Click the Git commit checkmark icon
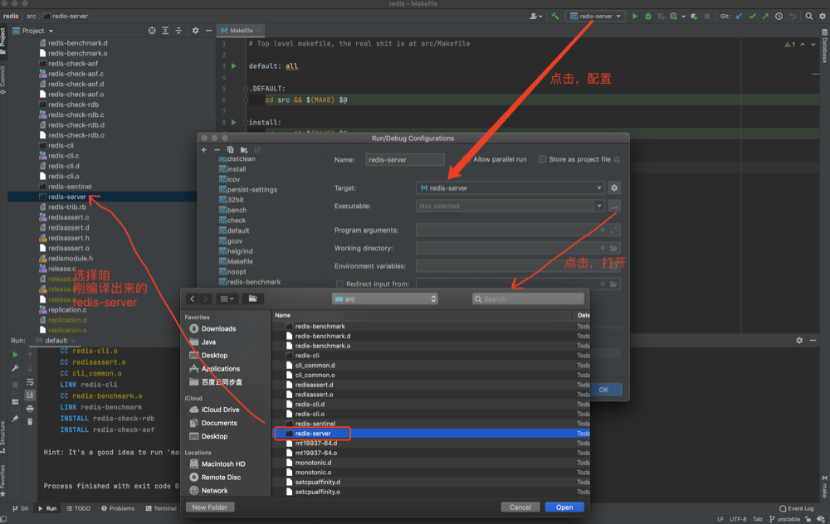 [x=752, y=17]
